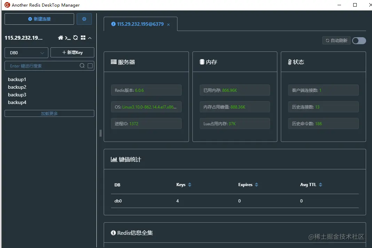Open the DB0 database dropdown

click(26, 53)
